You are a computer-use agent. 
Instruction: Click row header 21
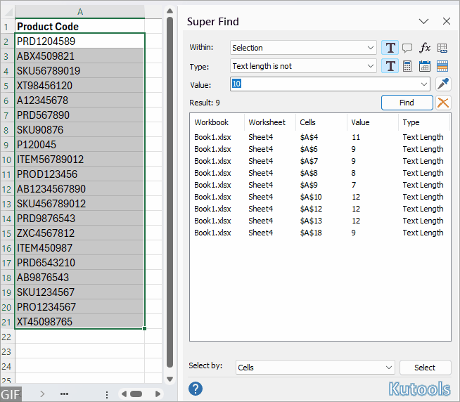pos(7,322)
